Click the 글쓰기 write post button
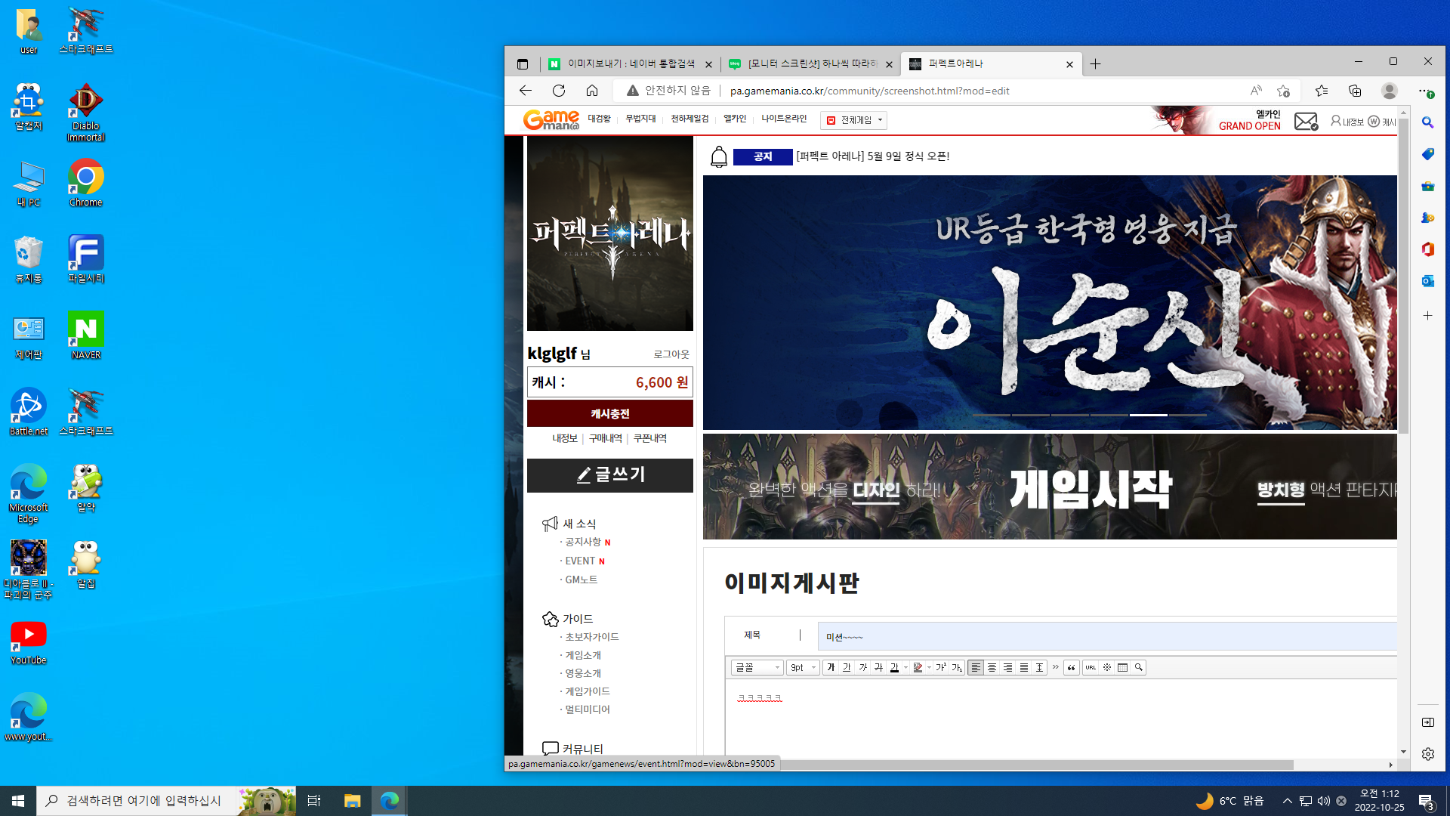Viewport: 1450px width, 816px height. pos(610,475)
